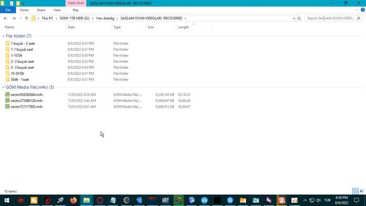366x206 pixels.
Task: Switch to Details view in status bar
Action: click(355, 191)
